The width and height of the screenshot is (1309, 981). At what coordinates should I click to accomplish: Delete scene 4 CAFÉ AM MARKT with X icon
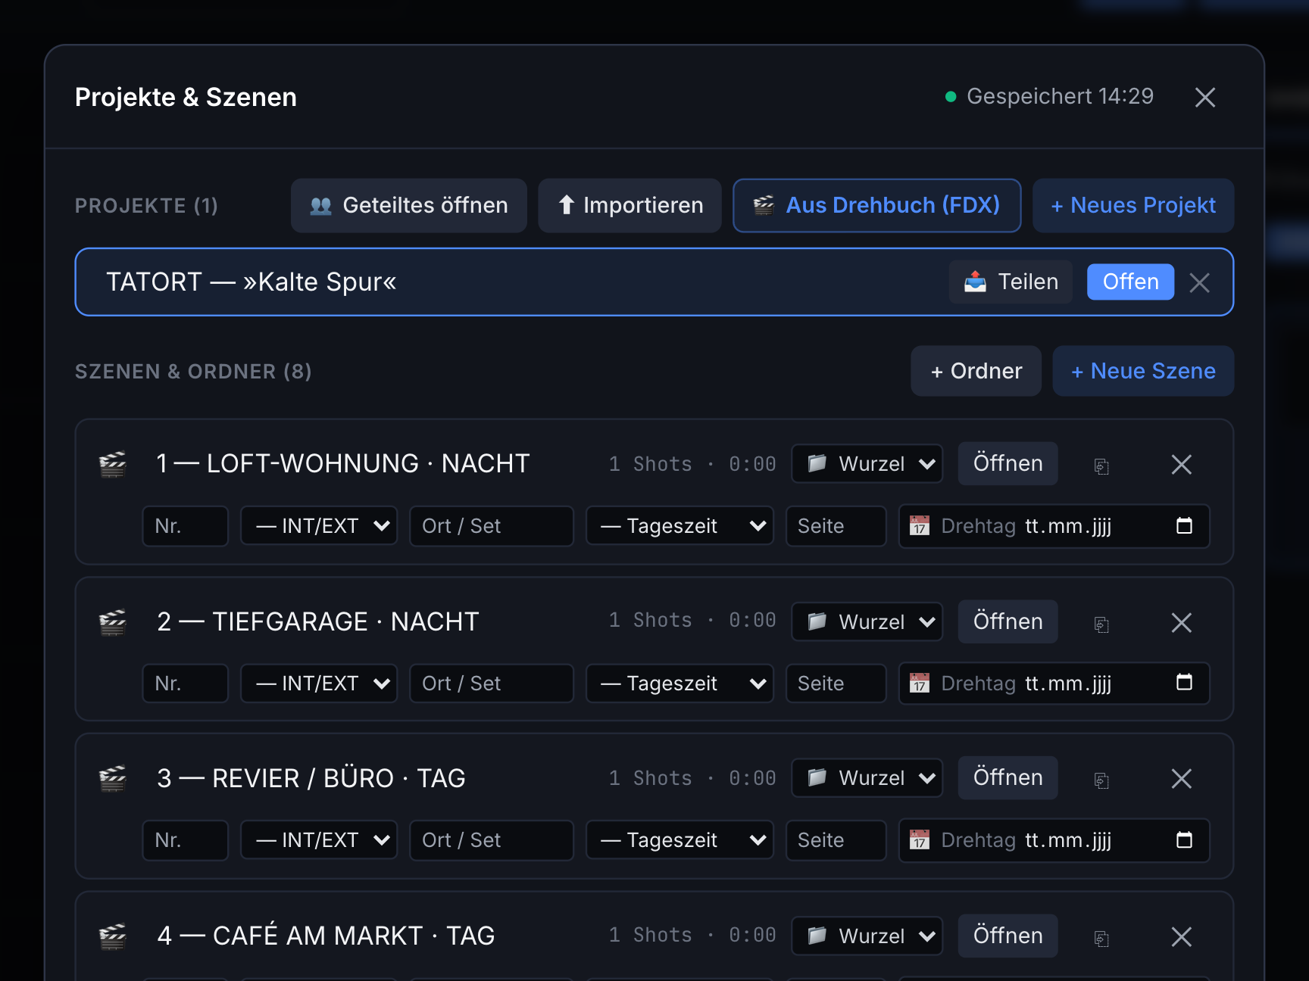(x=1182, y=937)
